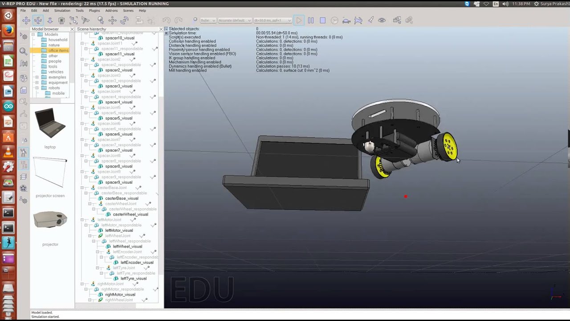Pause the running simulation

[311, 20]
